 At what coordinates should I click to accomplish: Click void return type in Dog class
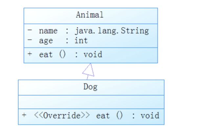(150, 116)
